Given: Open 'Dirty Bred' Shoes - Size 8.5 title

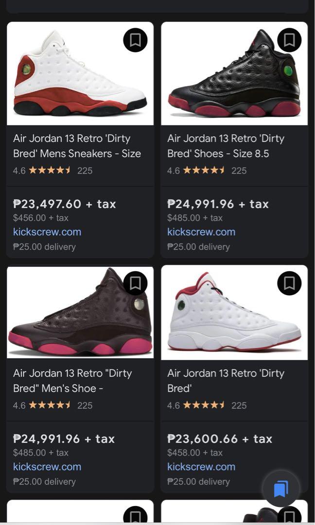Looking at the screenshot, I should (226, 146).
